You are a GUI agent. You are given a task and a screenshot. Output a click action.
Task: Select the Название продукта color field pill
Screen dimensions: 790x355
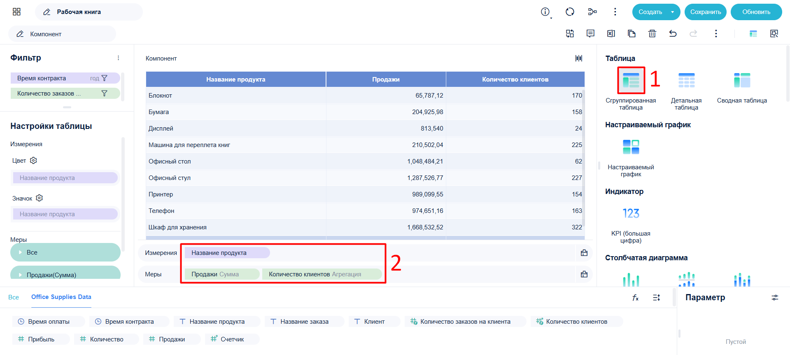coord(65,178)
